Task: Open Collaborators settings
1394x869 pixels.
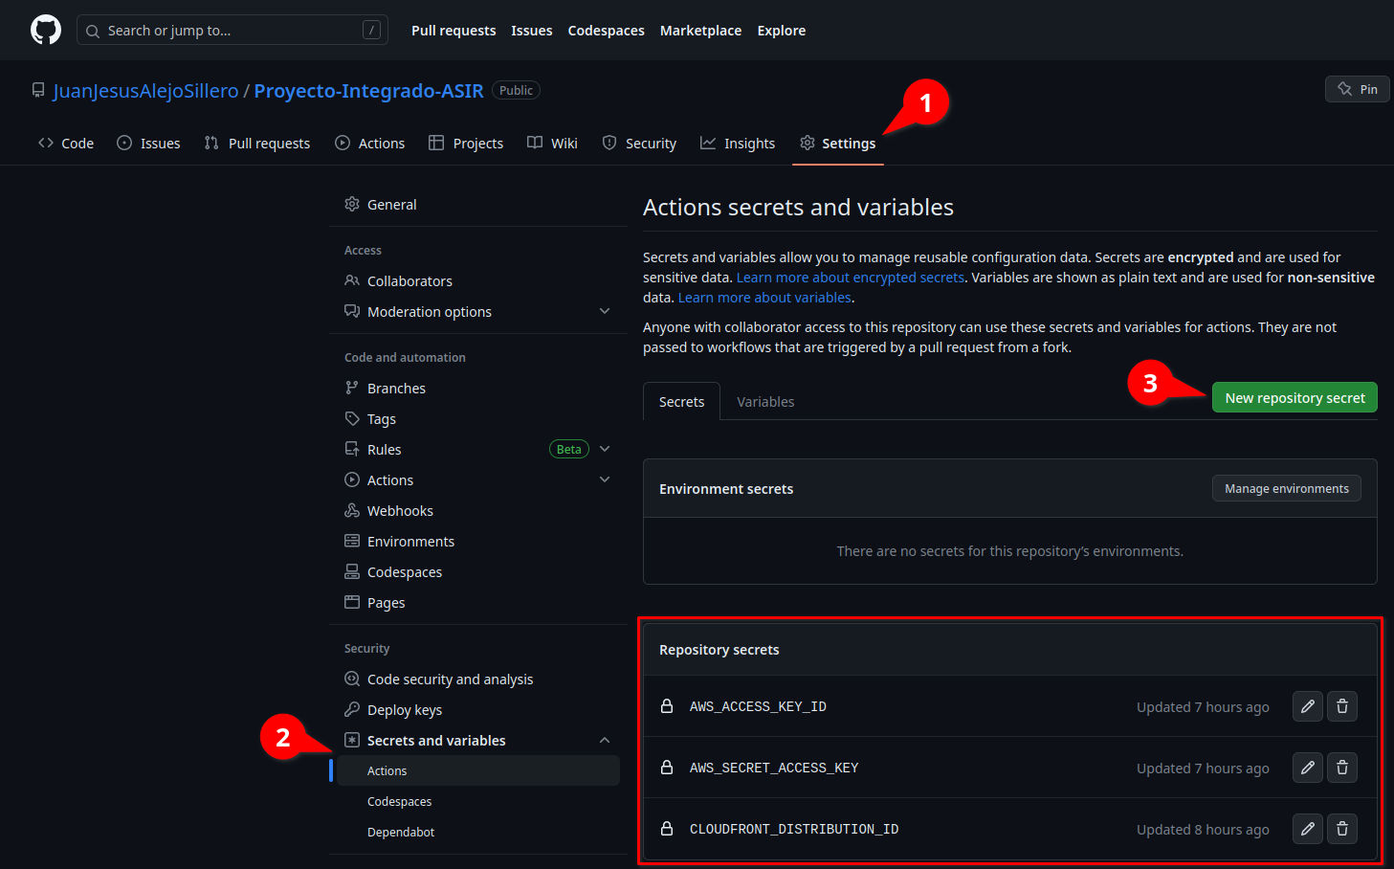Action: coord(478,280)
